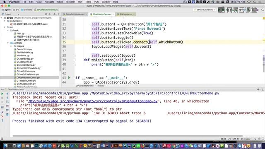Screen dimensions: 265x149
Task: Click the src breadcrumb in navigation bar
Action: (16, 10)
